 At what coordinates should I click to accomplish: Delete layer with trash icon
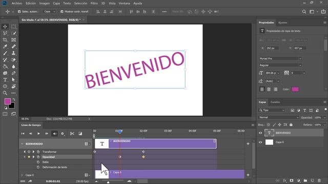tap(319, 180)
